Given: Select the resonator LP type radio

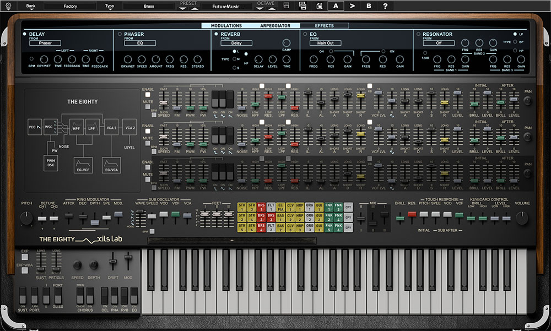Looking at the screenshot, I should coord(515,34).
